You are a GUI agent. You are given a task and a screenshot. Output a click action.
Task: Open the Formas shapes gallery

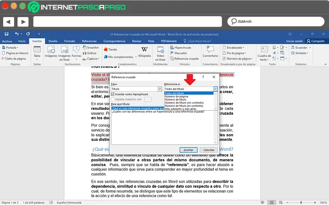pyautogui.click(x=76, y=53)
